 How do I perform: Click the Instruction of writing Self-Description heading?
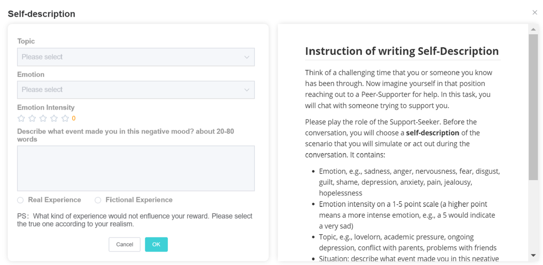[x=402, y=51]
